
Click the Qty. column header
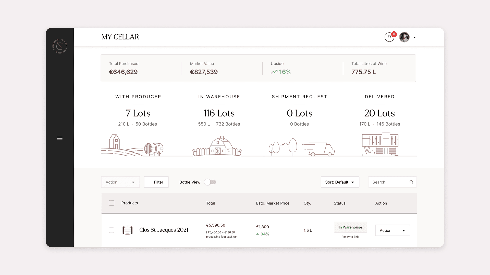coord(307,203)
